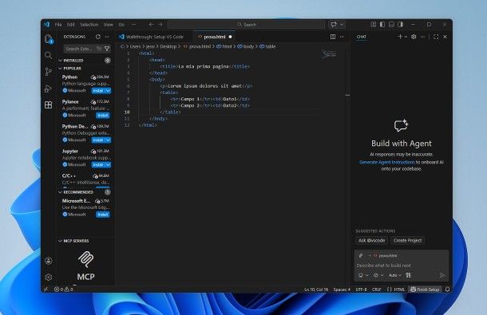Go forward with the navigation arrow

pyautogui.click(x=160, y=24)
